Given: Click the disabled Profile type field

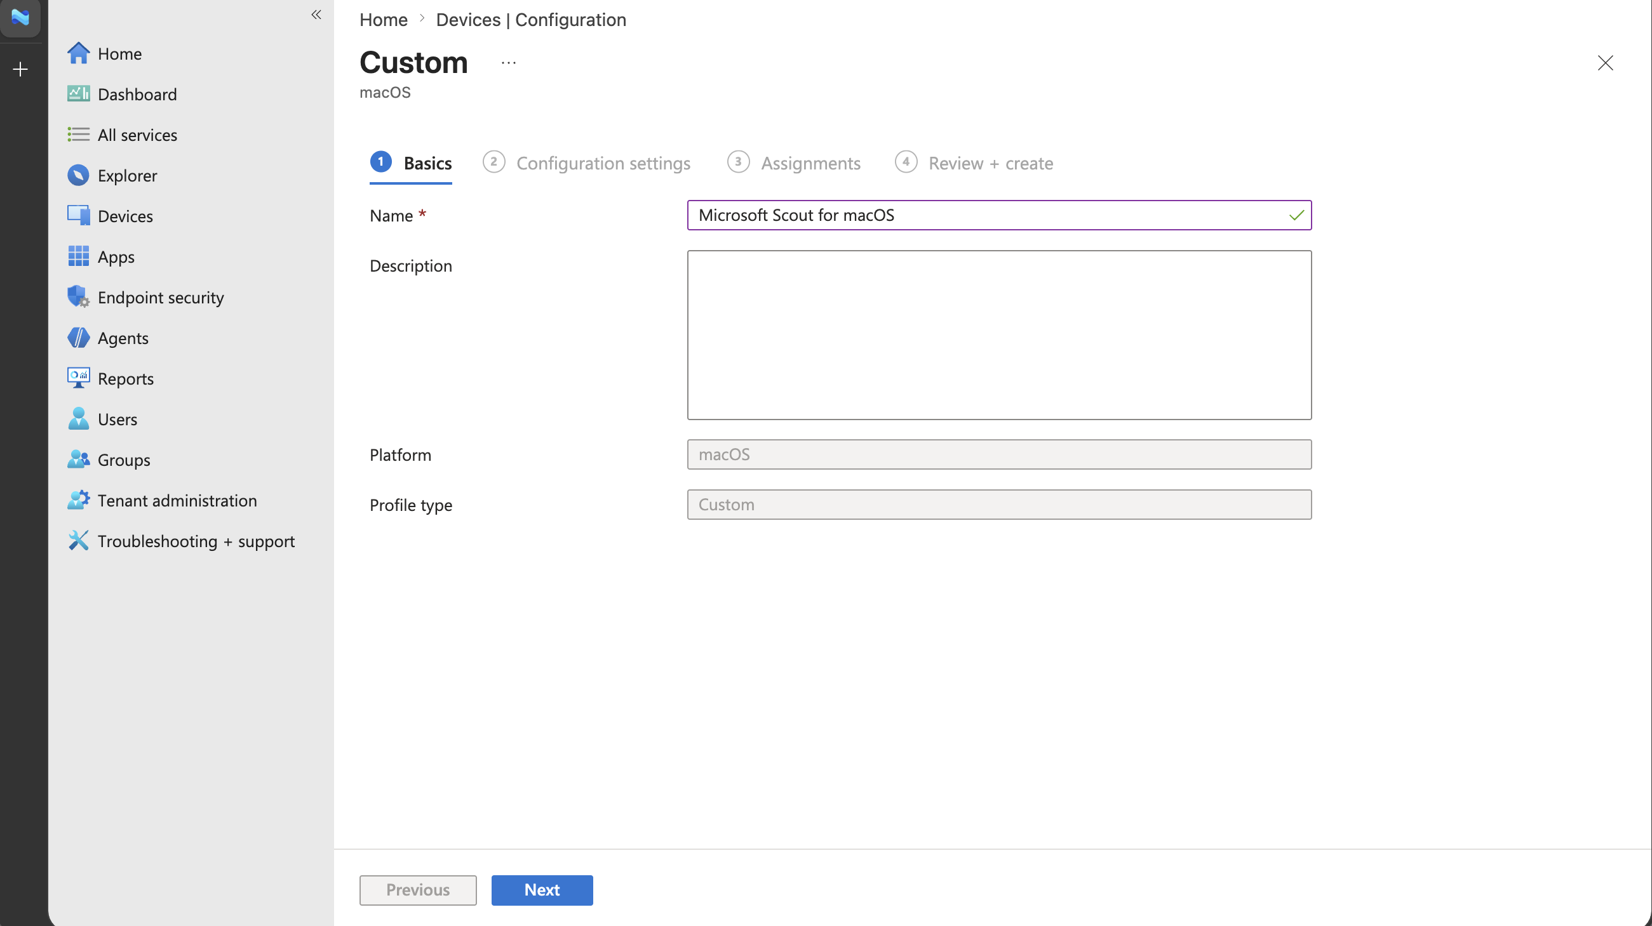Looking at the screenshot, I should click(999, 505).
